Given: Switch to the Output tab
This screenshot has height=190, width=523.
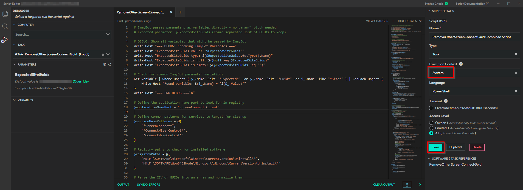Looking at the screenshot, I should click(x=123, y=185).
